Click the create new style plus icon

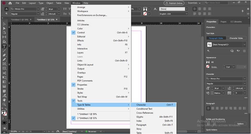[x=244, y=51]
